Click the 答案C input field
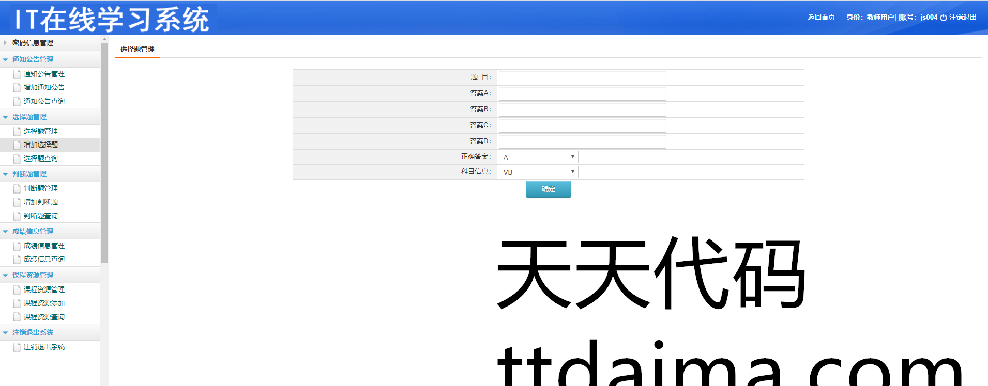Screen dimensions: 988x386 pos(582,125)
